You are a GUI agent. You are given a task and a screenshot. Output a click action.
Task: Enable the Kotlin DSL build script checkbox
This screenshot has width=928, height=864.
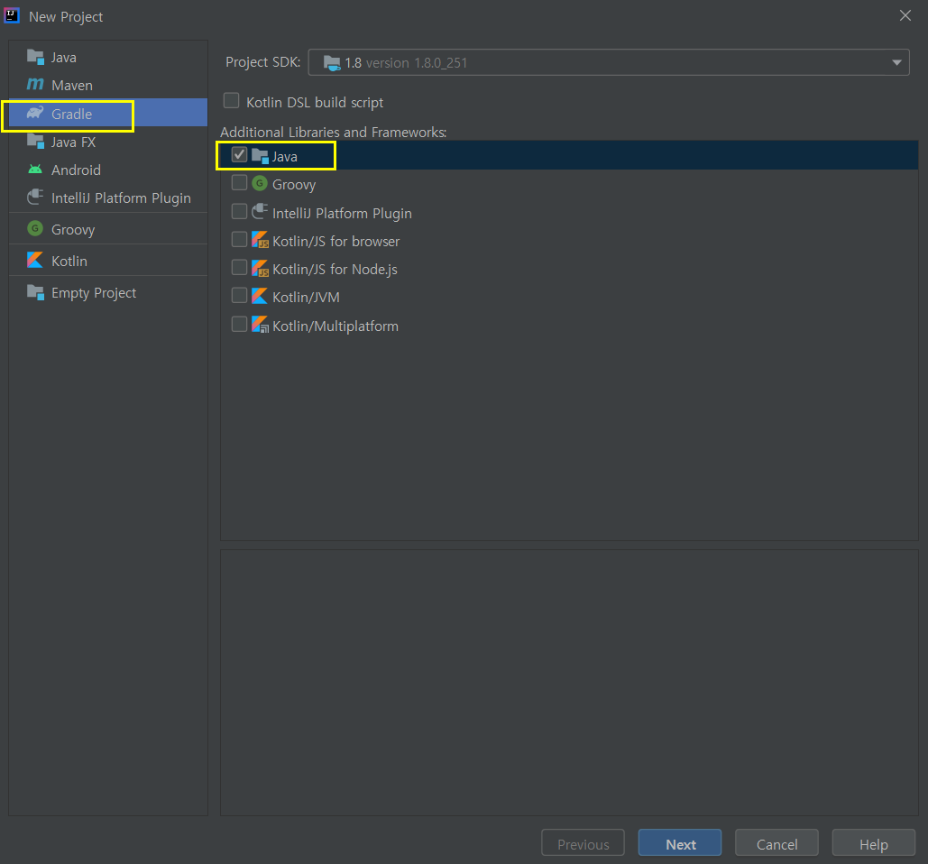click(x=232, y=101)
